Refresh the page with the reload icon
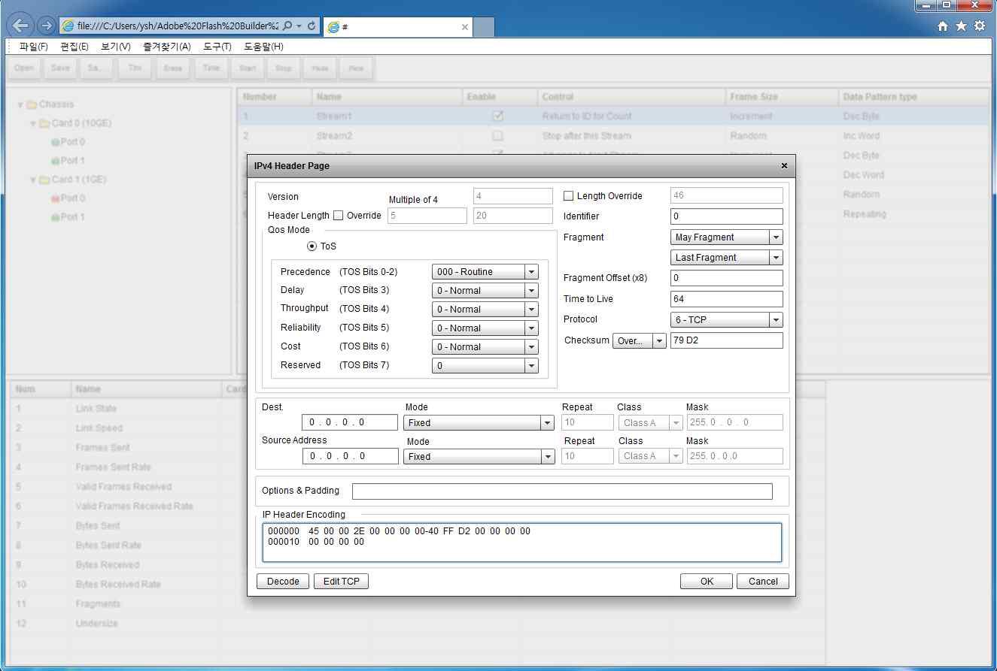The height and width of the screenshot is (671, 997). (x=312, y=26)
